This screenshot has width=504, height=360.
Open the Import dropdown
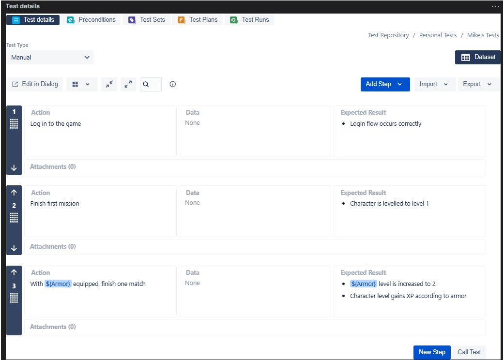tap(434, 84)
